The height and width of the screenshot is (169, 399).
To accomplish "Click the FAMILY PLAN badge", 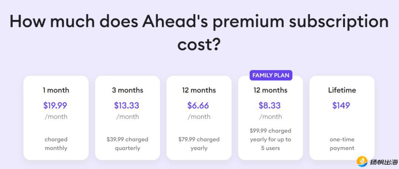I will click(x=271, y=75).
